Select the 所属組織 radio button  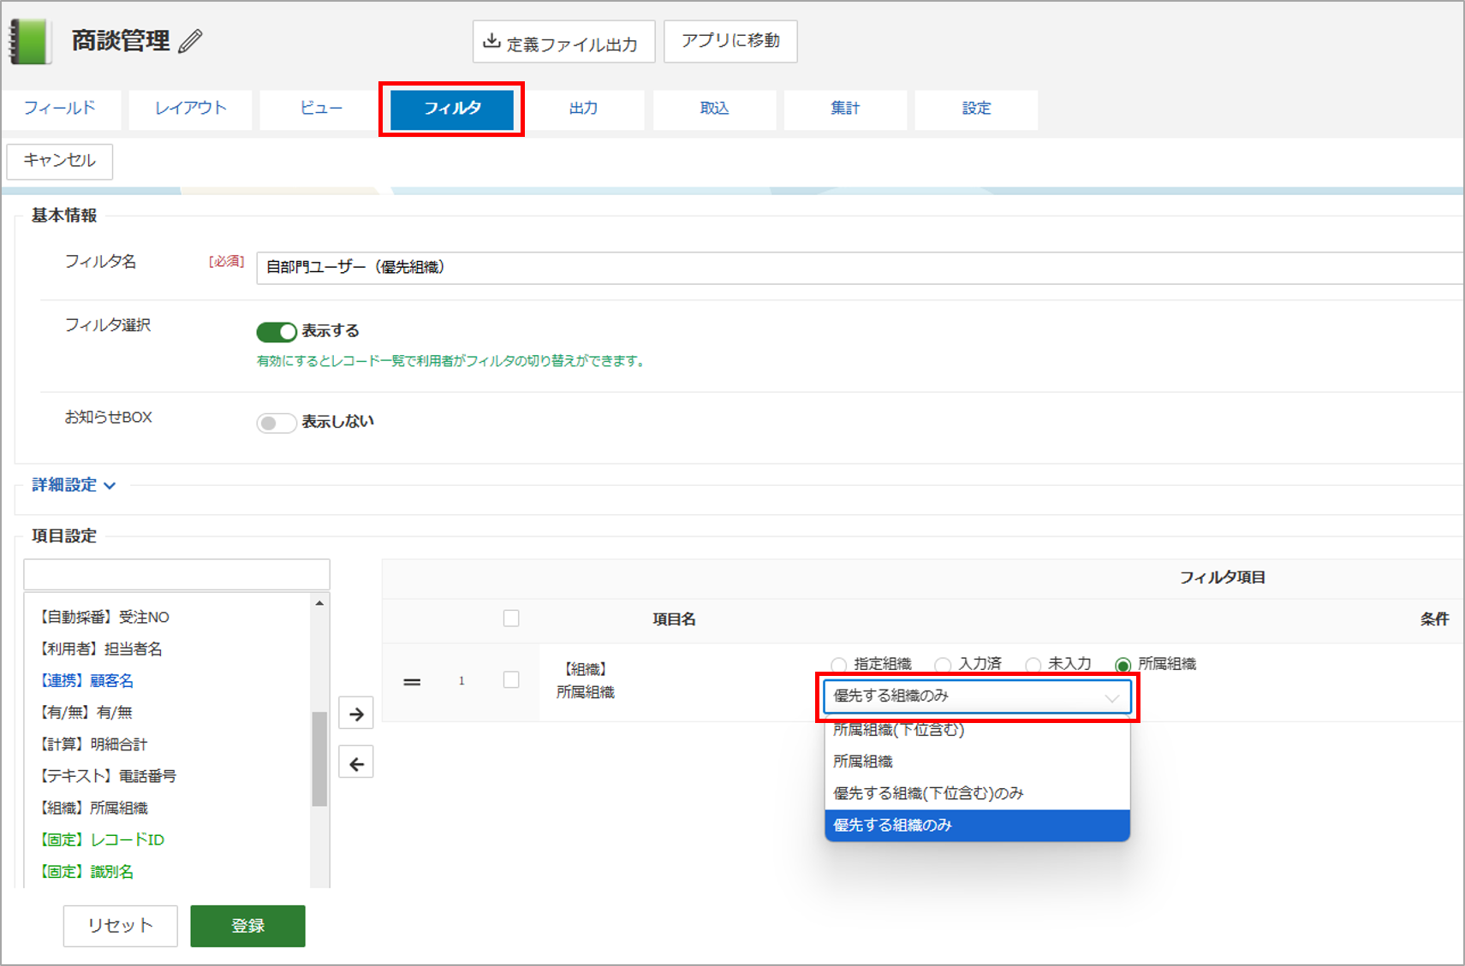tap(1123, 665)
